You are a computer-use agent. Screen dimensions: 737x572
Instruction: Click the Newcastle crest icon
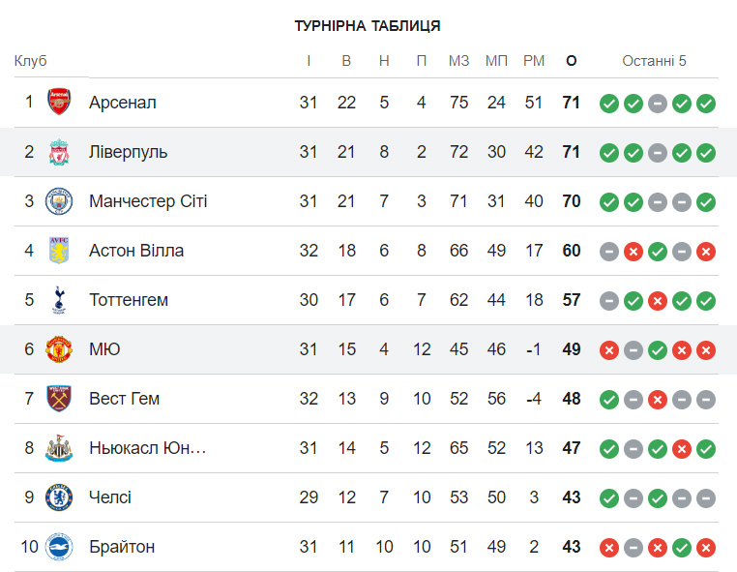[59, 448]
